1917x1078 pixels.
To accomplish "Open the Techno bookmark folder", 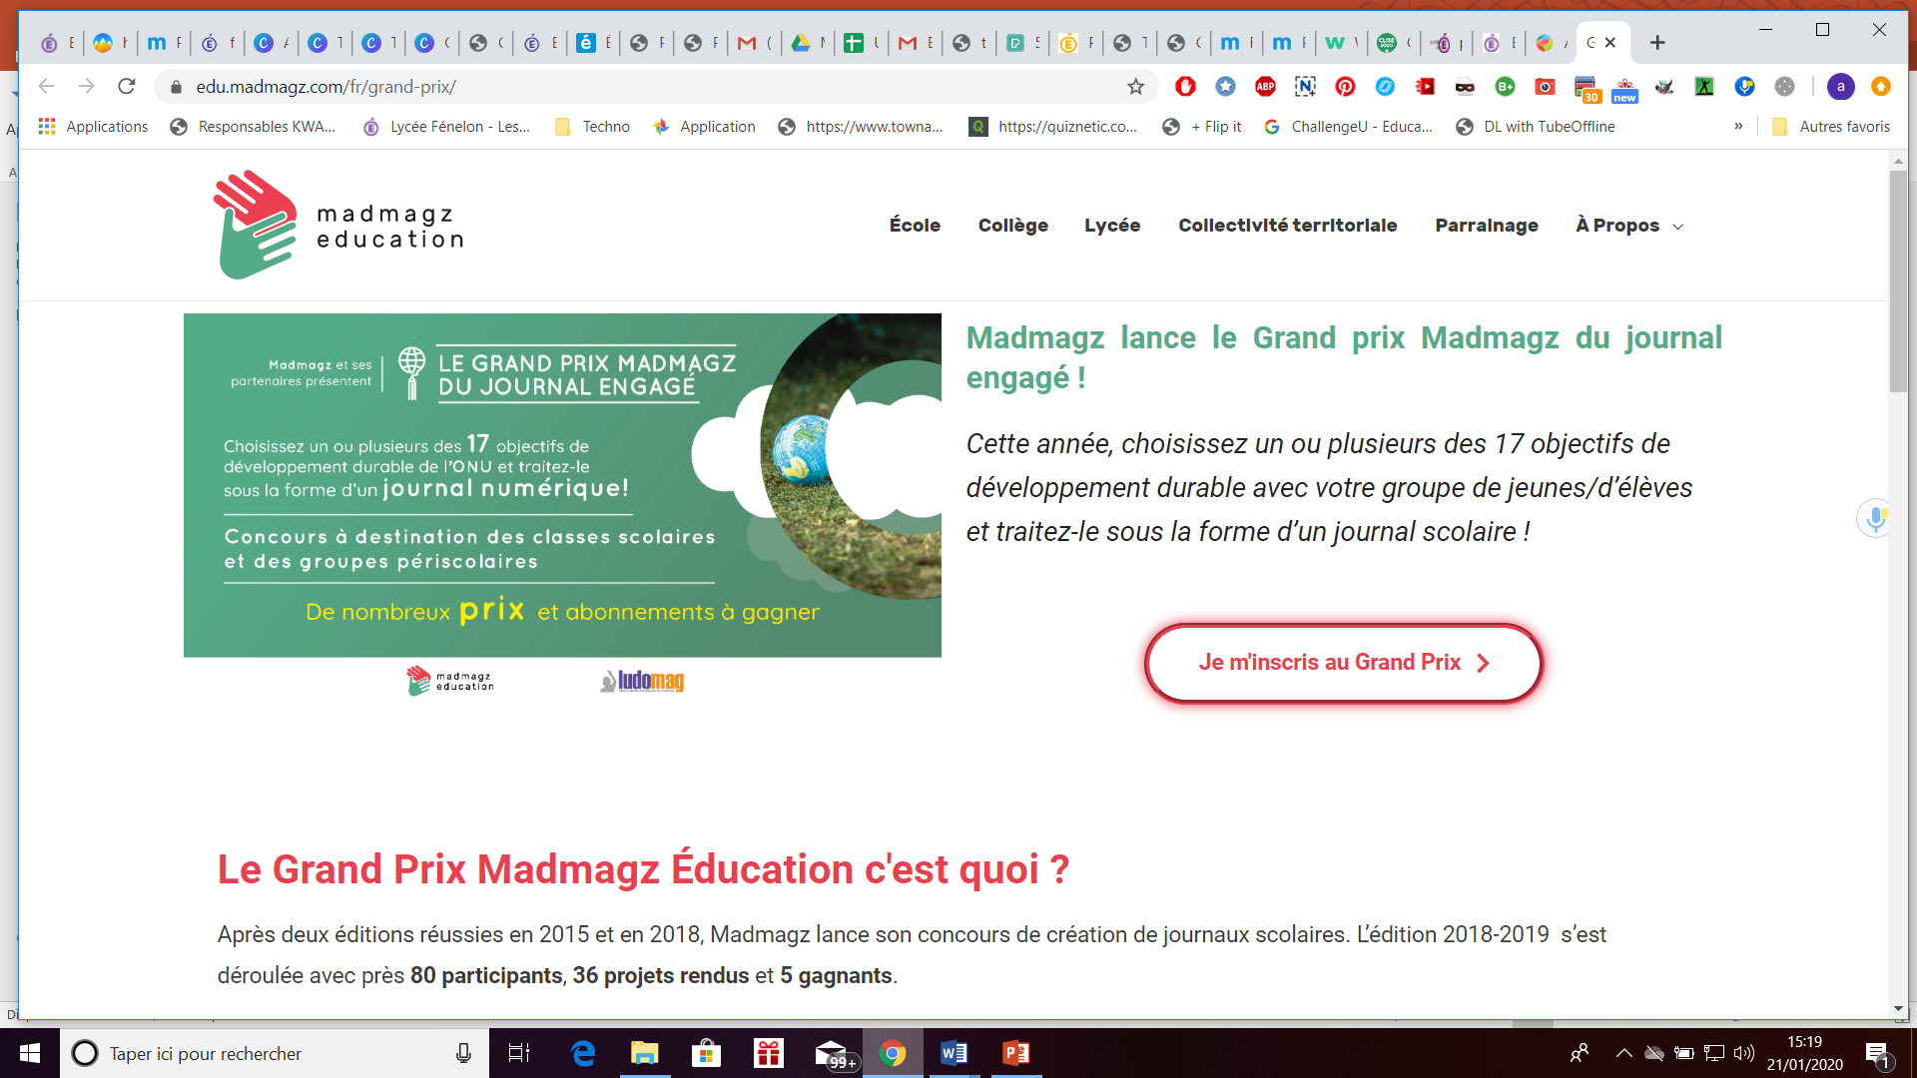I will [x=593, y=127].
